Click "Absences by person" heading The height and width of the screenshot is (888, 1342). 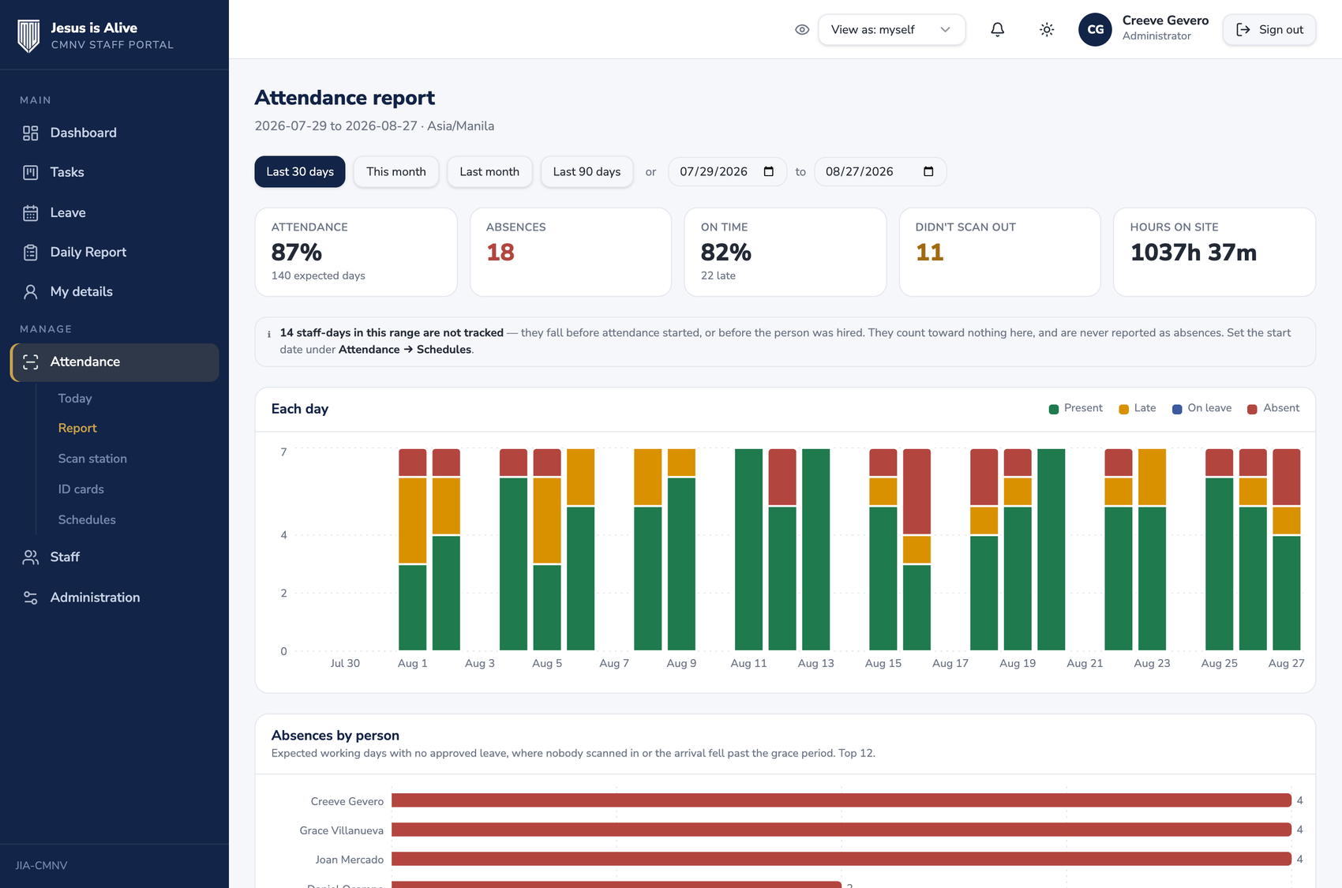(x=335, y=736)
